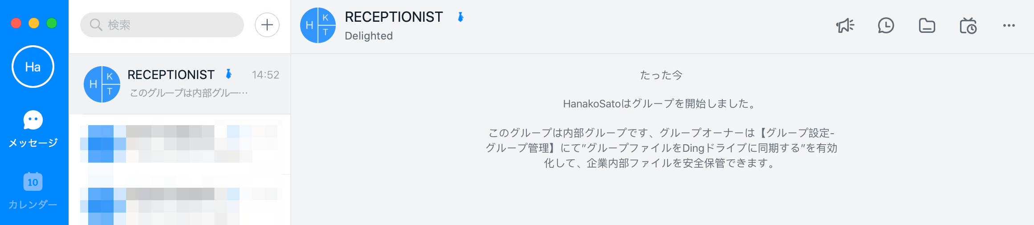Click the group avatar in chat header
This screenshot has height=225, width=1034.
pos(318,25)
